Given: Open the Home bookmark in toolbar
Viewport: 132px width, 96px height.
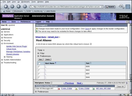Looking at the screenshot, I should [x=7, y=11].
